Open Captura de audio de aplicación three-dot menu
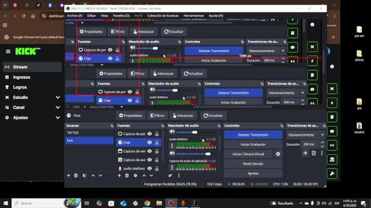 pyautogui.click(x=172, y=167)
